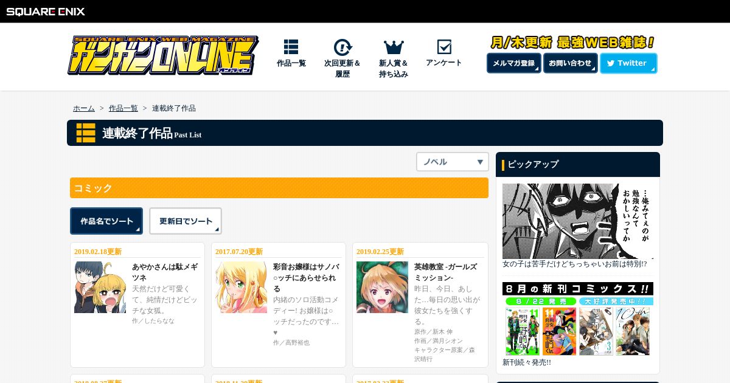Open title 英雄教室 -ガールズミッション-
Screen dimensions: 730x383
pyautogui.click(x=446, y=272)
